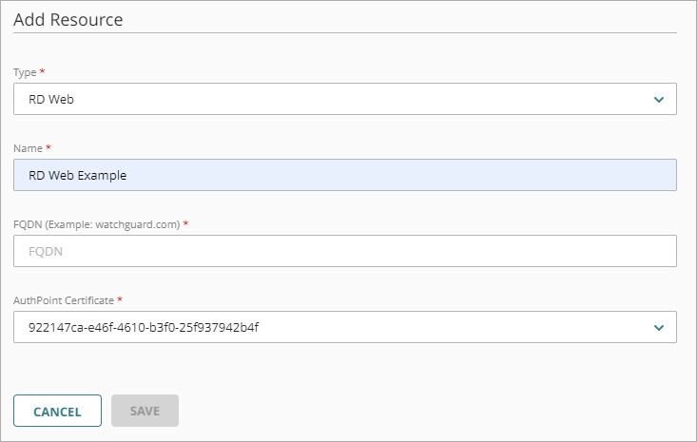The height and width of the screenshot is (442, 697).
Task: Click the red asterisk beside Name label
Action: pyautogui.click(x=48, y=147)
